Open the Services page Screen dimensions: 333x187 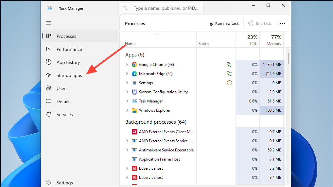tap(80, 114)
